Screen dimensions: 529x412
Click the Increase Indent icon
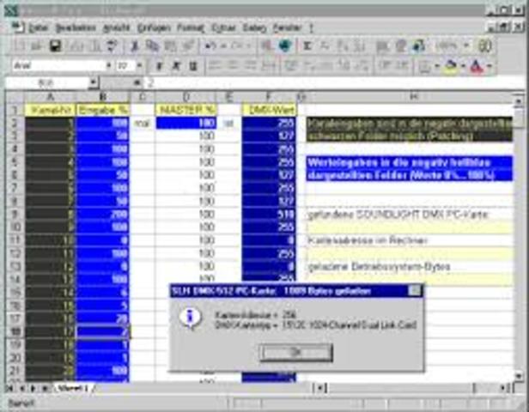click(x=402, y=66)
